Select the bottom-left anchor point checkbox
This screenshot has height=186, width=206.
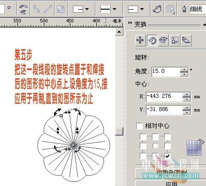click(x=143, y=156)
